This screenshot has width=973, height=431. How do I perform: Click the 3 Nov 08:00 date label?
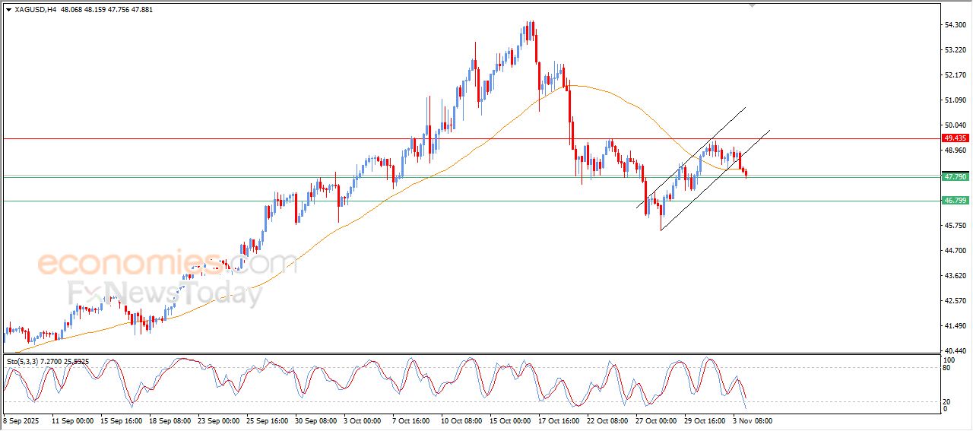(752, 420)
